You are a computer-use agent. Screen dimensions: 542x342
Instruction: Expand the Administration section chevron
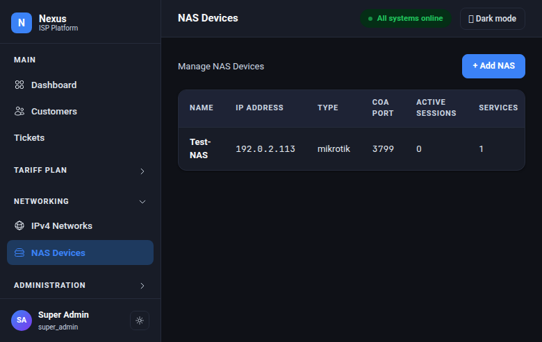pos(142,286)
